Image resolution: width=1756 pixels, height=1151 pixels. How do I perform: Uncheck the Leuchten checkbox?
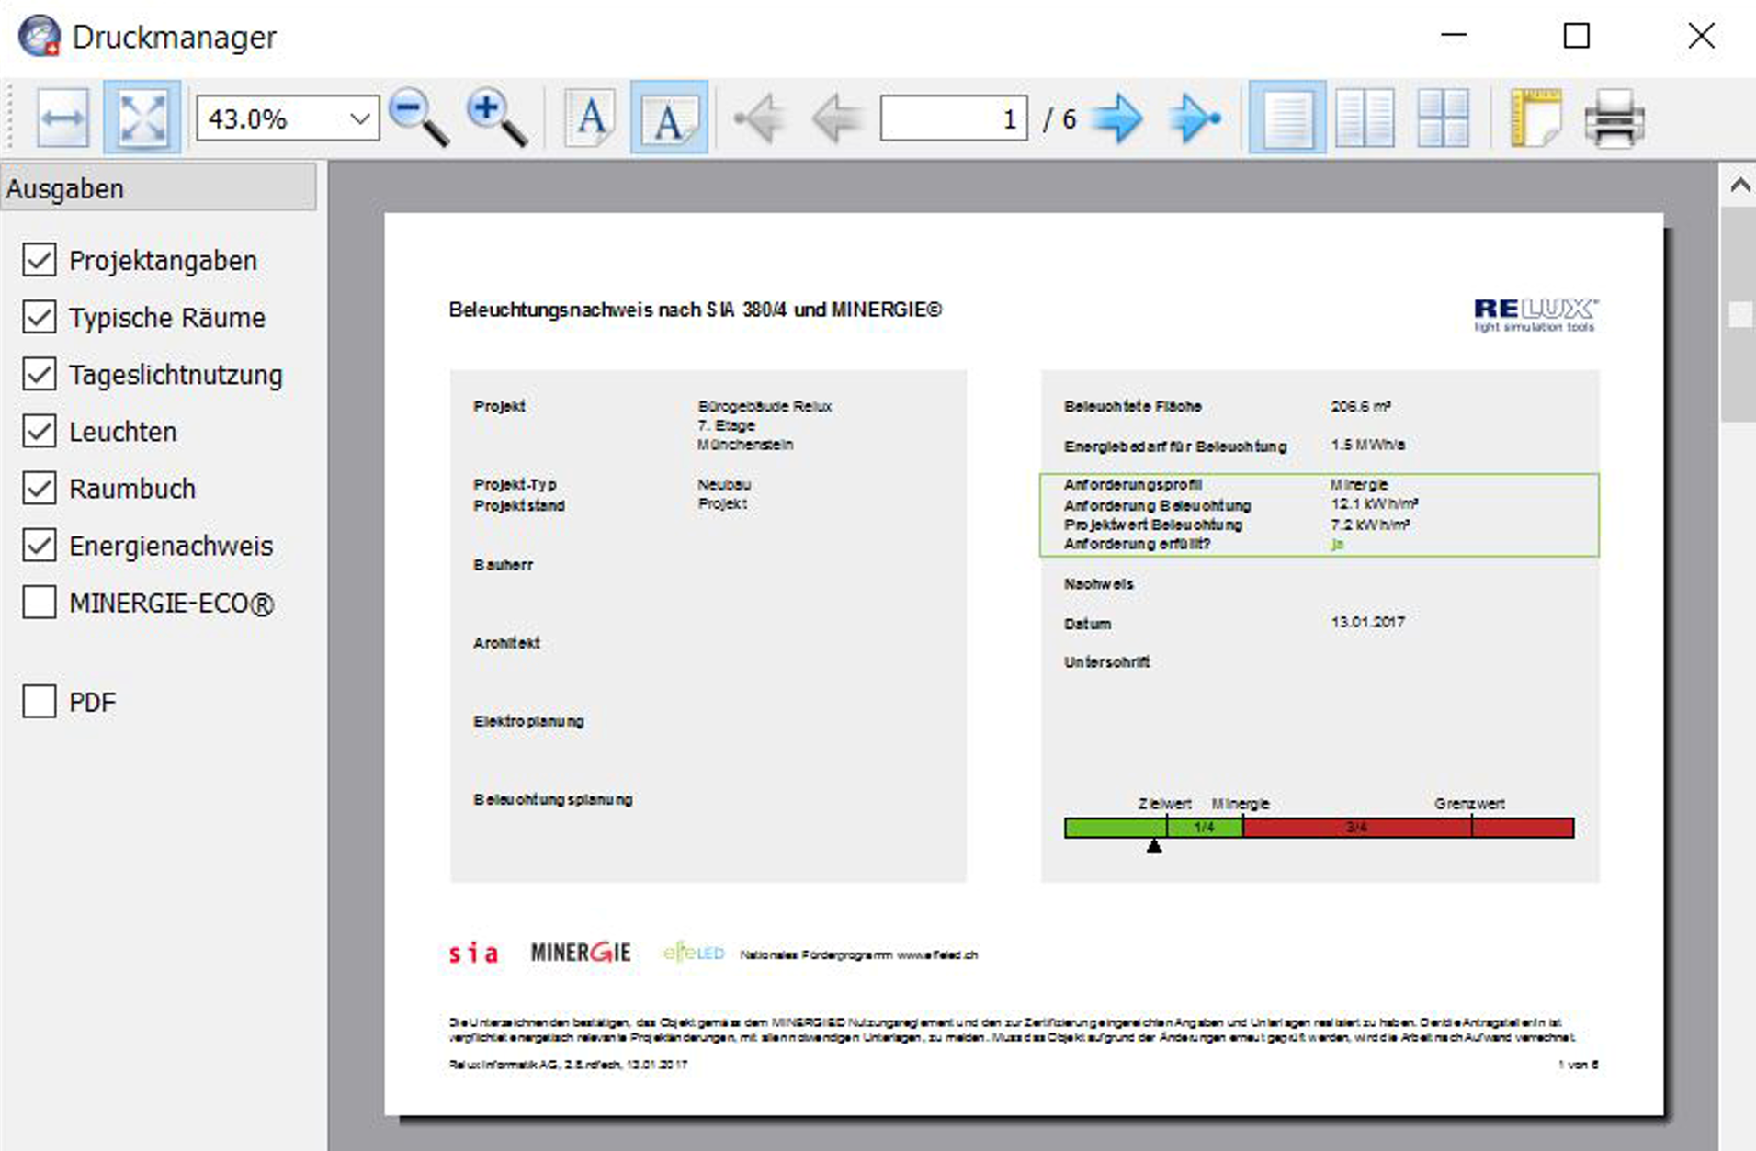(x=40, y=431)
